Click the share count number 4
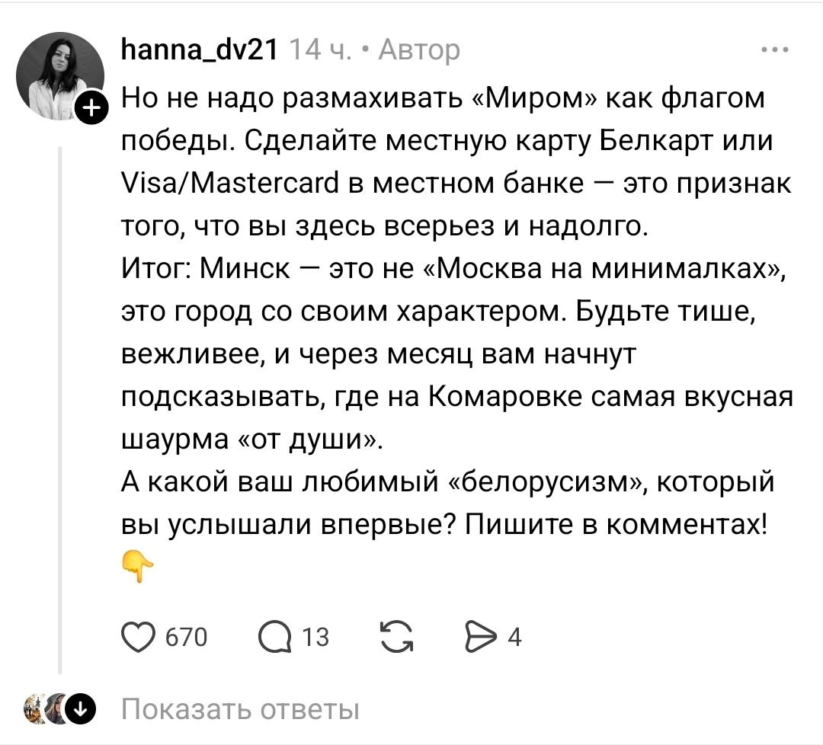The width and height of the screenshot is (823, 745). [514, 637]
